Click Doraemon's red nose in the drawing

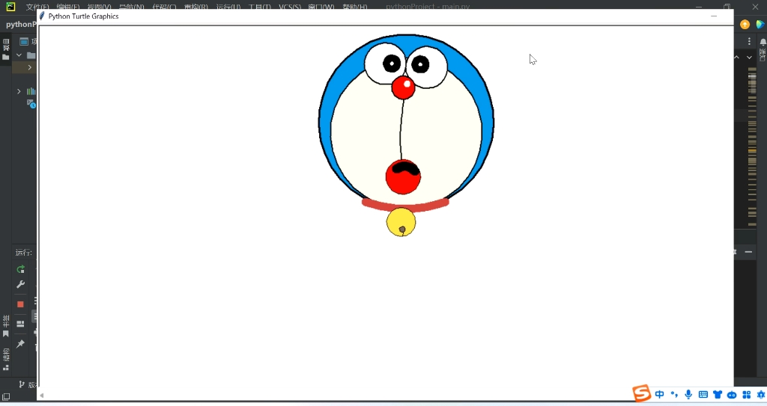pos(403,87)
